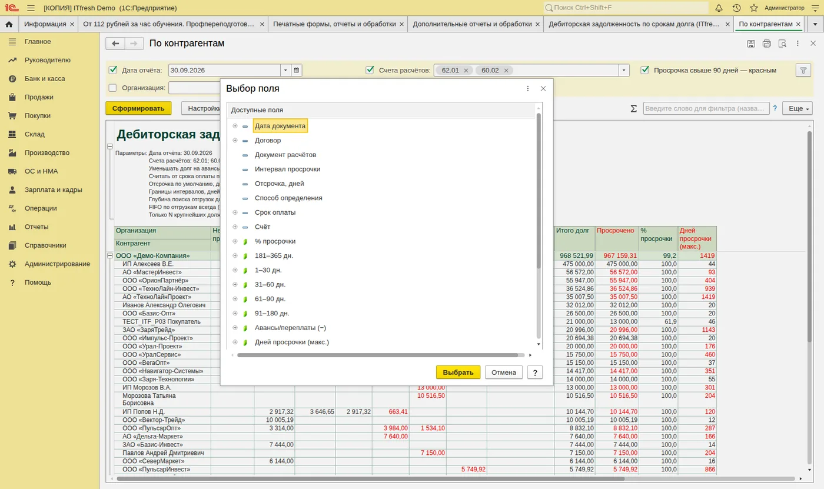The width and height of the screenshot is (824, 489).
Task: Click the filter word input field
Action: 706,108
